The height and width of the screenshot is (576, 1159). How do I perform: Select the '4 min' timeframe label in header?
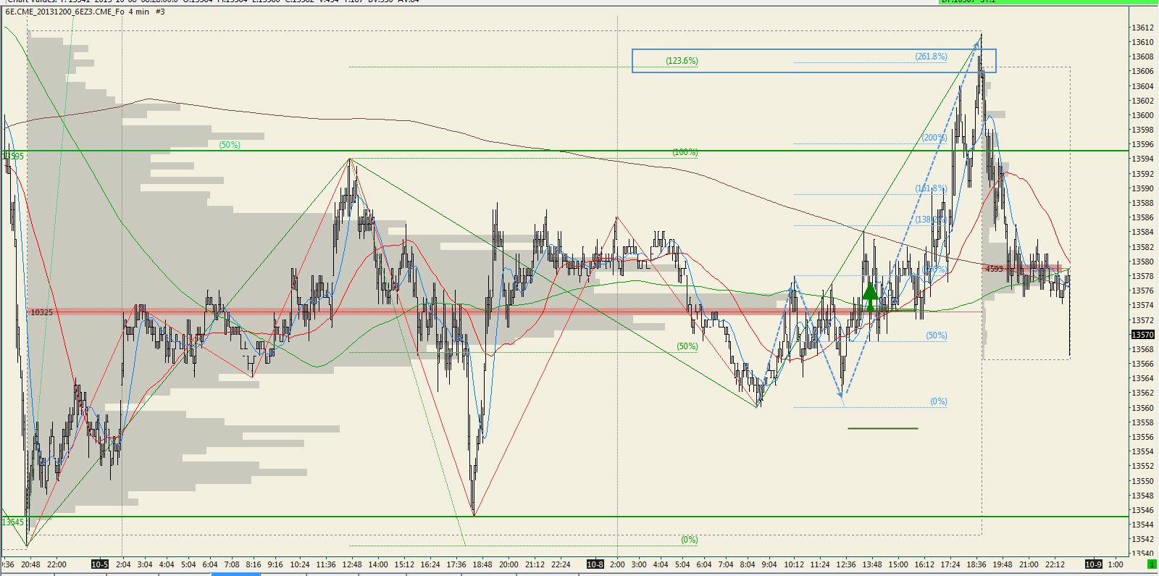(x=139, y=12)
